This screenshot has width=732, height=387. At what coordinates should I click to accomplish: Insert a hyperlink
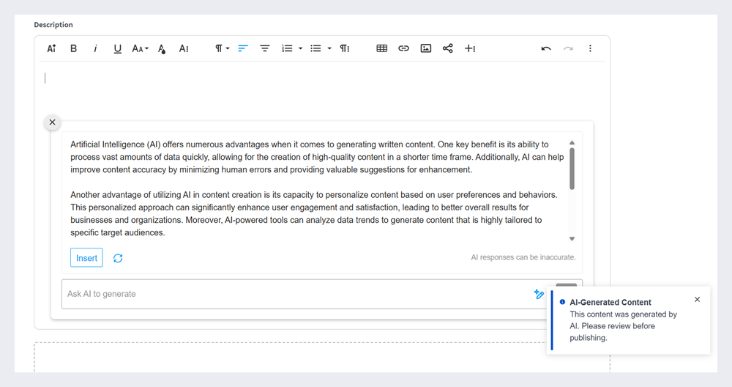404,48
